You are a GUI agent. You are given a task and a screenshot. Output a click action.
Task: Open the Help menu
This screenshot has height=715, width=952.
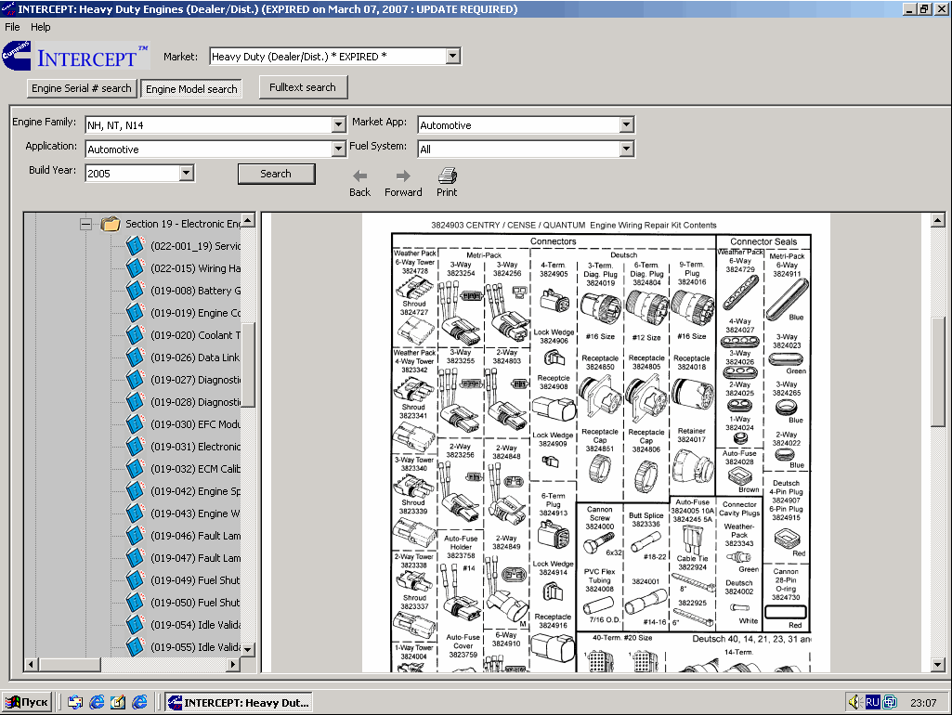point(40,27)
